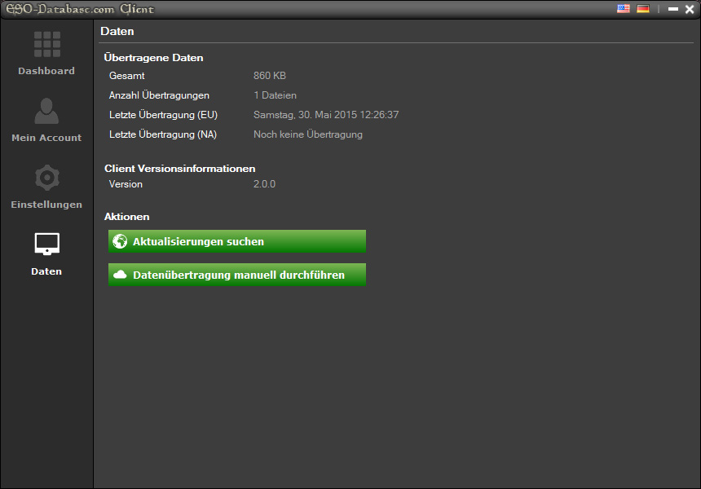
Task: Click the Aktualisierungen suchen button
Action: coord(237,241)
